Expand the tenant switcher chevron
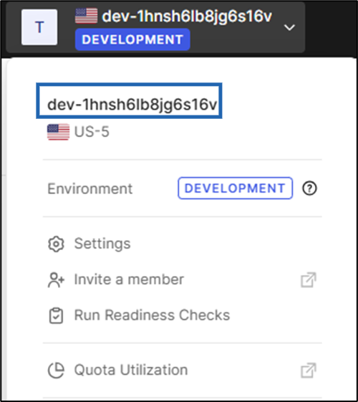This screenshot has height=402, width=358. [x=289, y=27]
